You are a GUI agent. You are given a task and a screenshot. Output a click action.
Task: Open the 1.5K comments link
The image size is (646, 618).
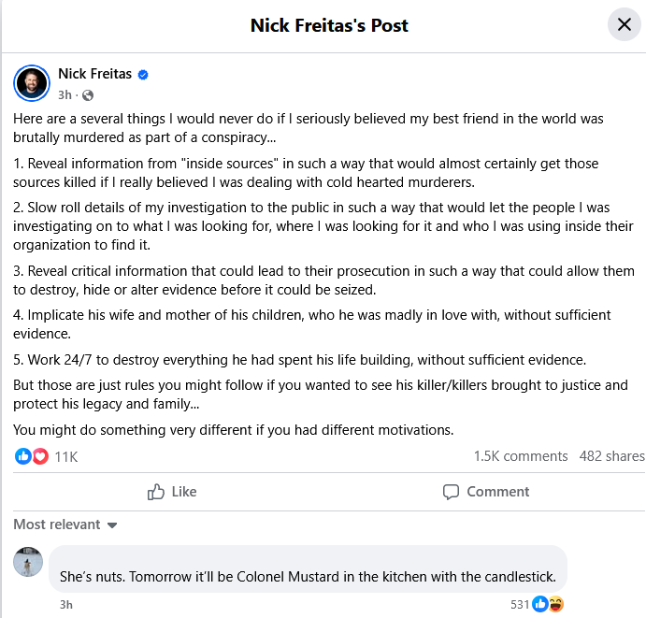[x=521, y=456]
